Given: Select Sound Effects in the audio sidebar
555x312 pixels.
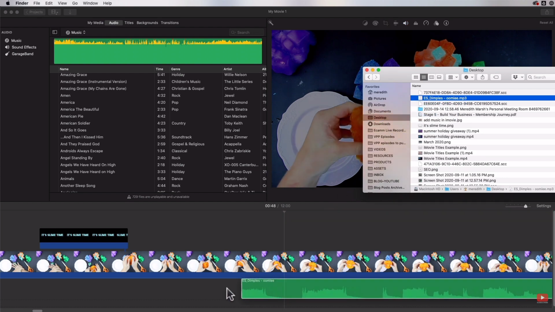Looking at the screenshot, I should tap(24, 47).
